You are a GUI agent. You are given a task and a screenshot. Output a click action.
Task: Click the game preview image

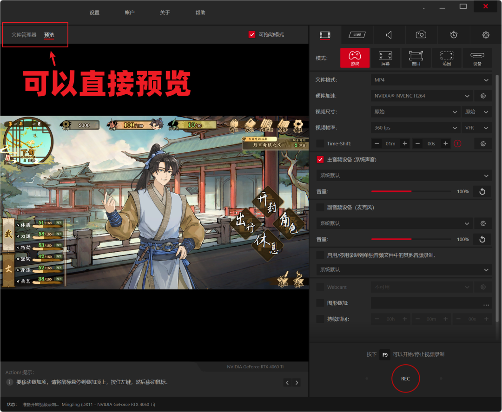154,203
